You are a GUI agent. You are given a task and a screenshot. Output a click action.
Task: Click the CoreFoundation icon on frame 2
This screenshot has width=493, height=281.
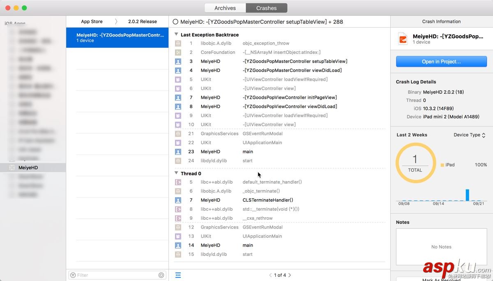(x=178, y=52)
